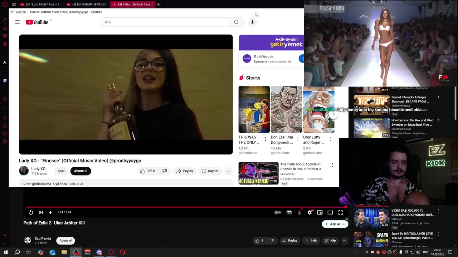
Task: Toggle autoplay switch in player
Action: tap(278, 212)
